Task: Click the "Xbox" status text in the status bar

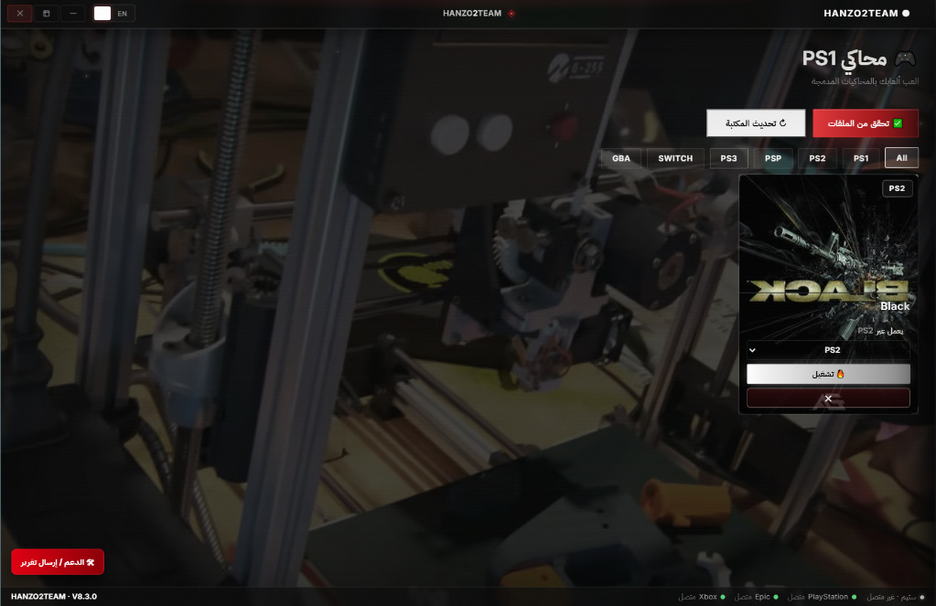Action: 708,597
